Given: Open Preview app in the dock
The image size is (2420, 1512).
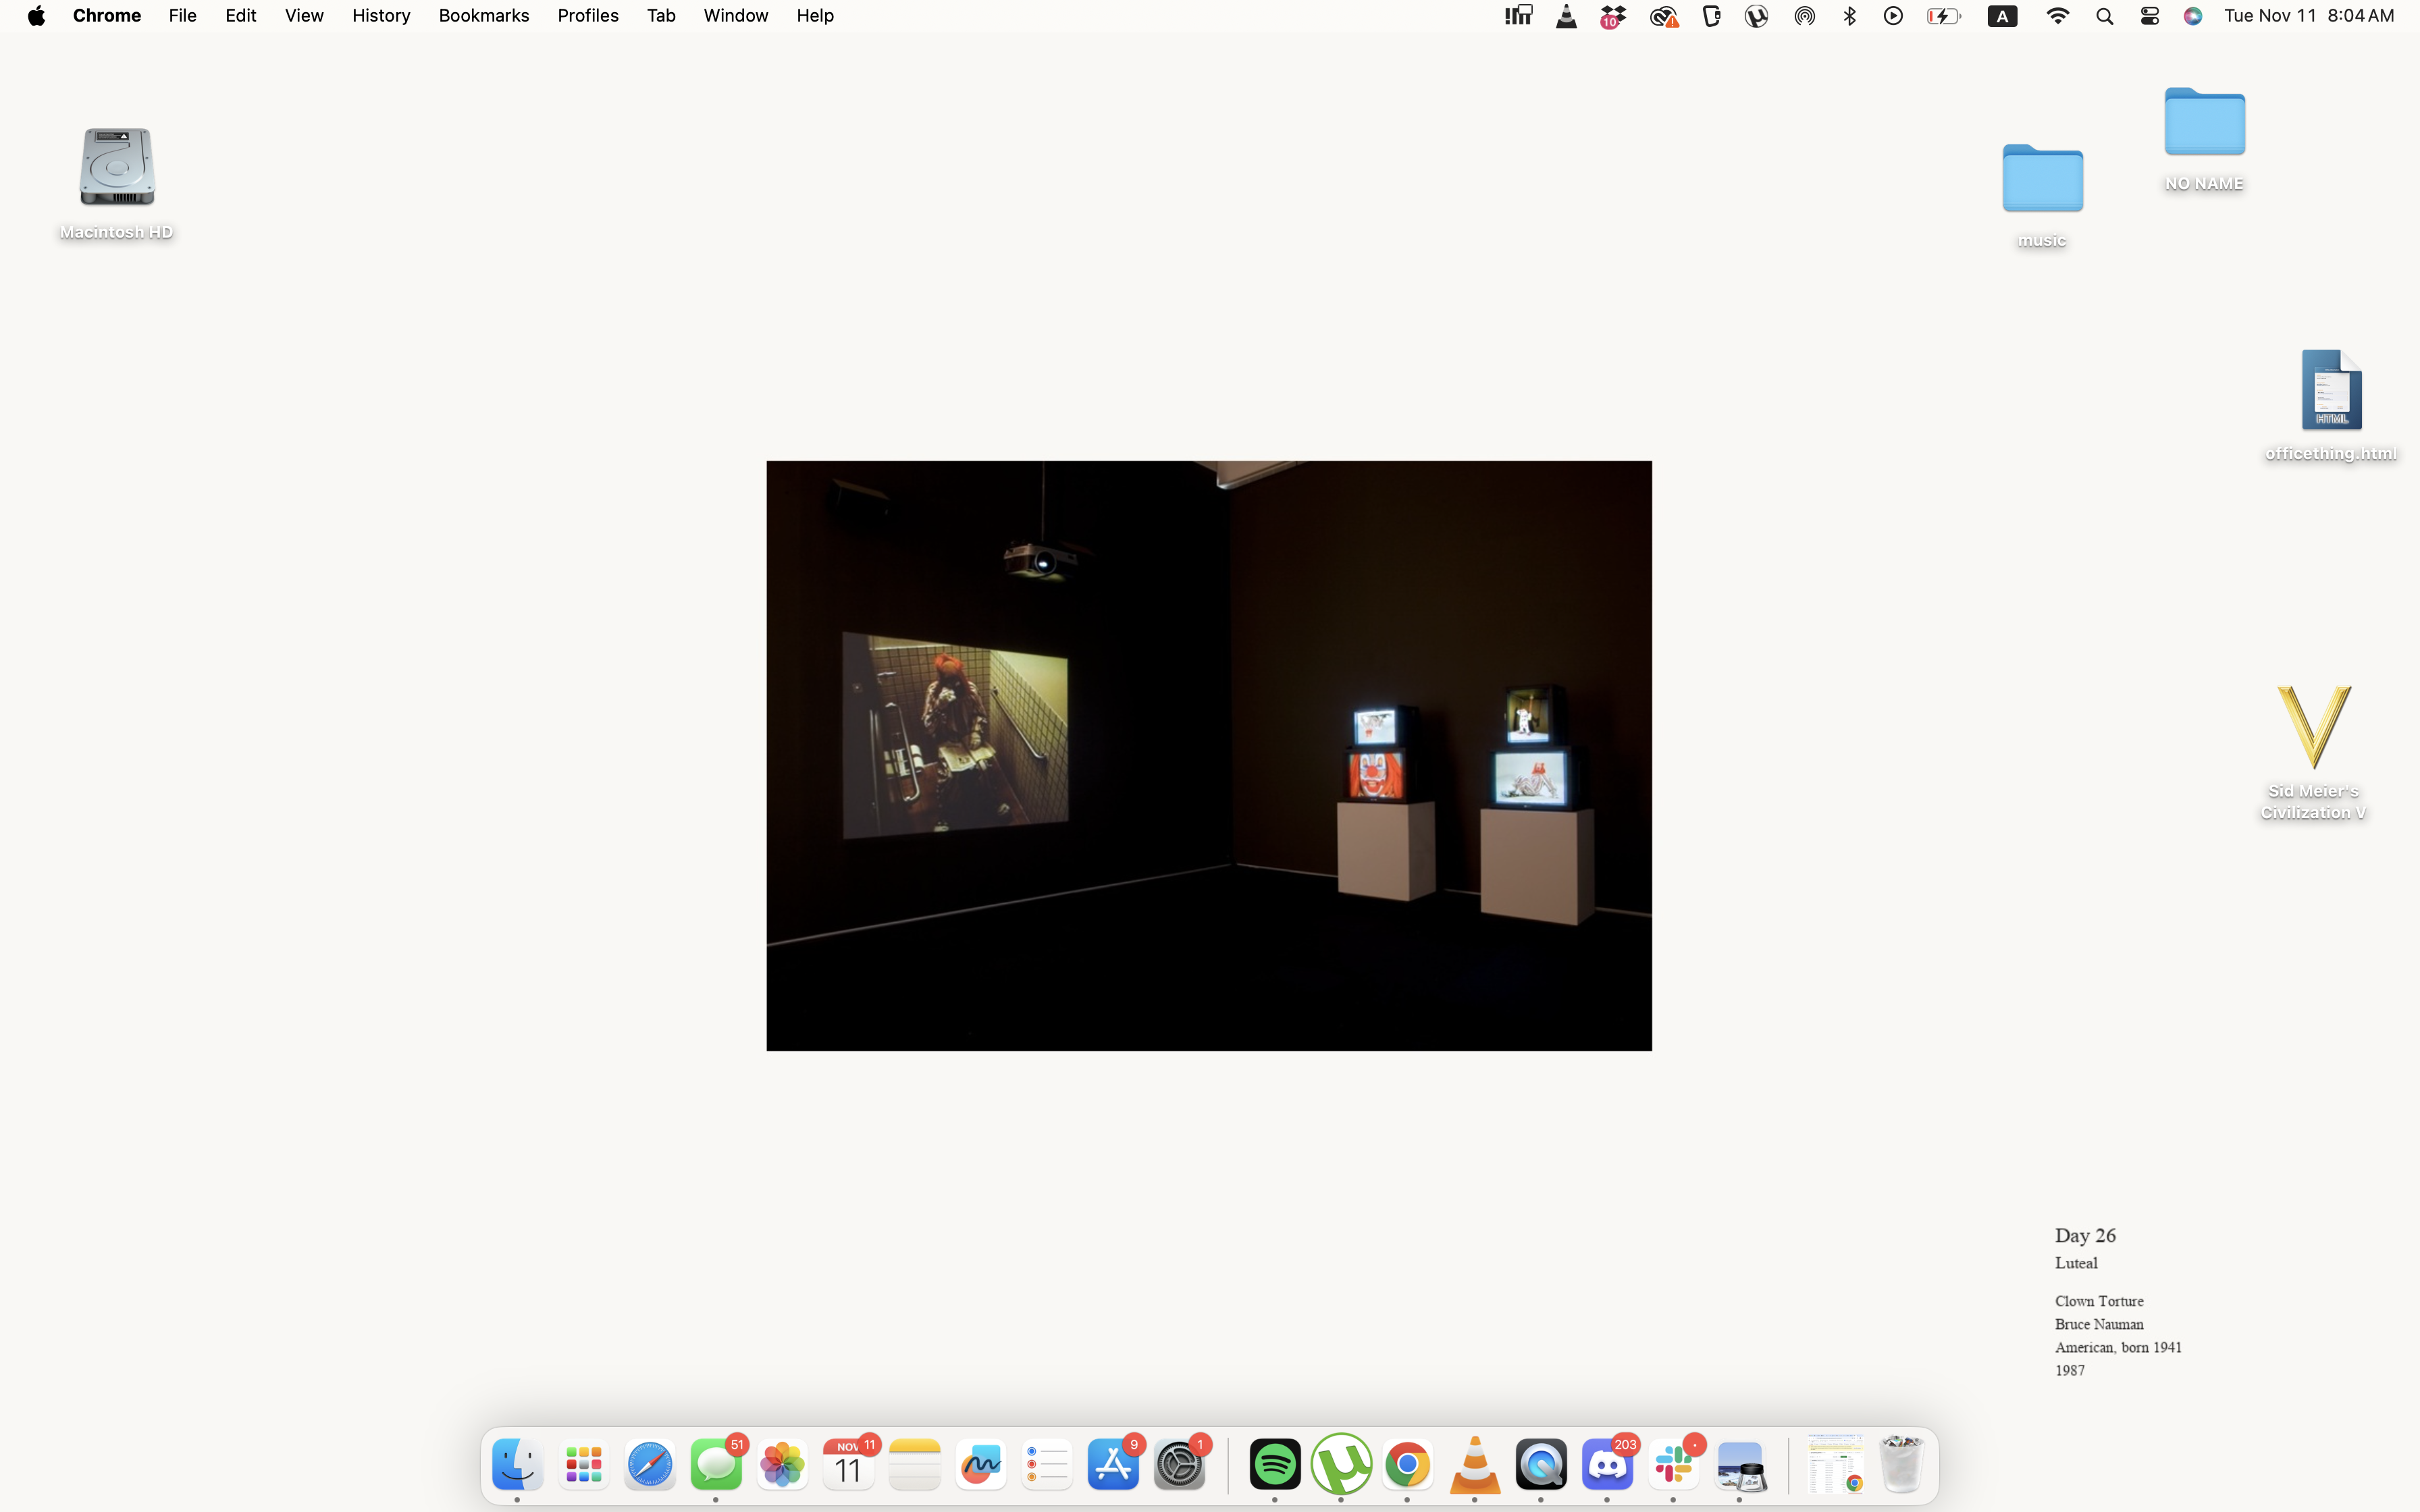Looking at the screenshot, I should [1740, 1465].
